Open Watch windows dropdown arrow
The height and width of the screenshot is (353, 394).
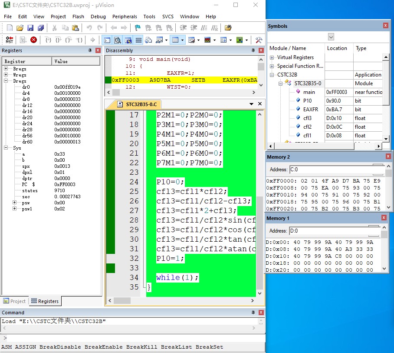click(166, 40)
